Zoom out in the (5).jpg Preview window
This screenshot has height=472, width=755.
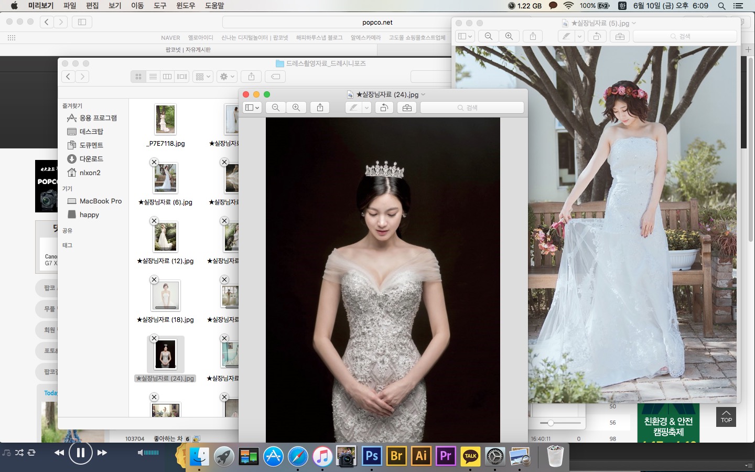click(489, 36)
